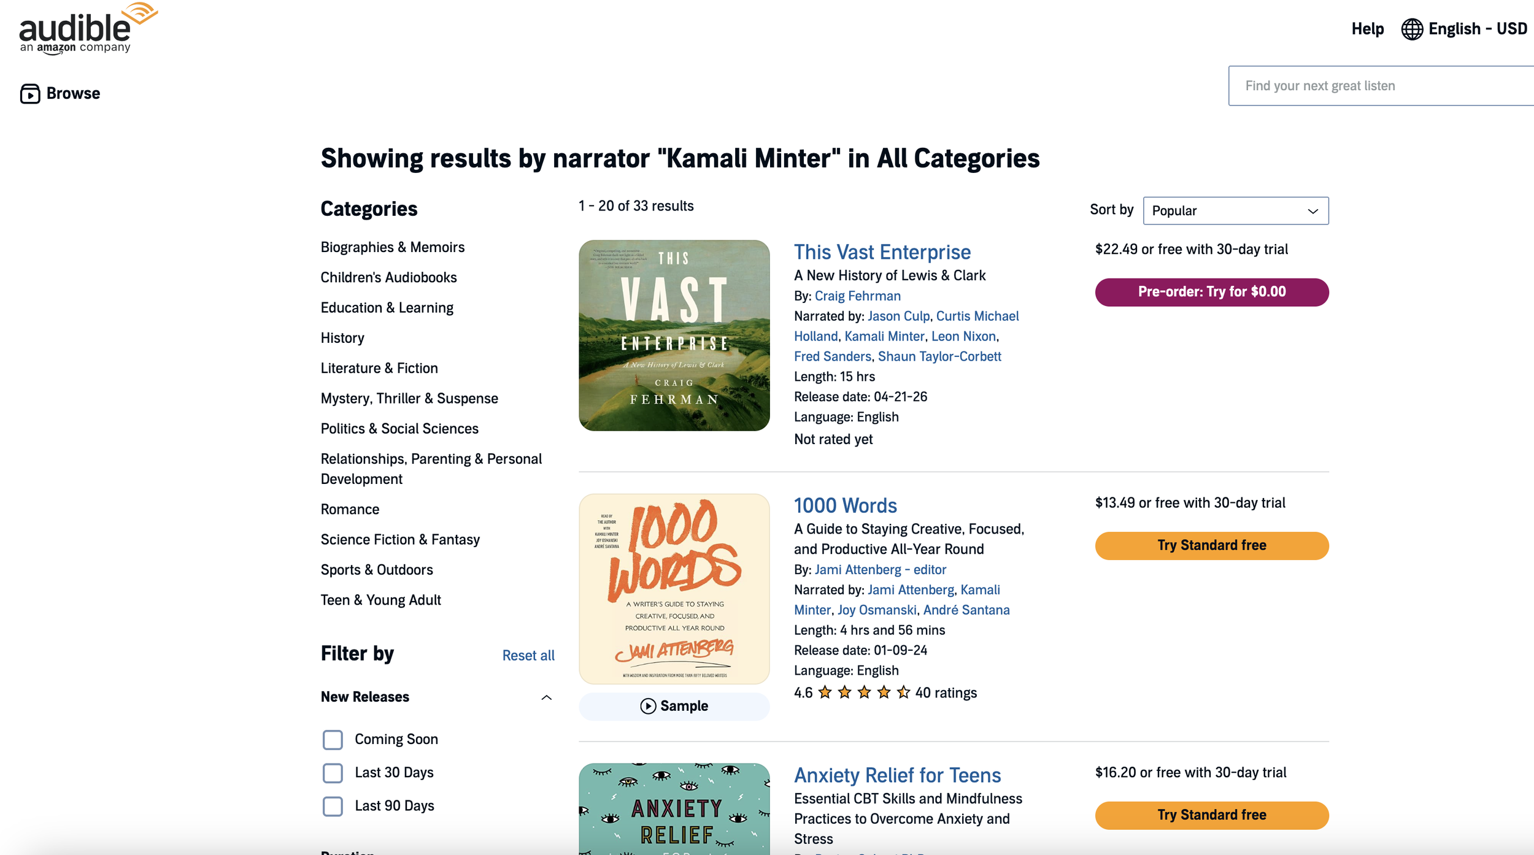1534x855 pixels.
Task: Enable the Coming Soon filter
Action: 333,740
